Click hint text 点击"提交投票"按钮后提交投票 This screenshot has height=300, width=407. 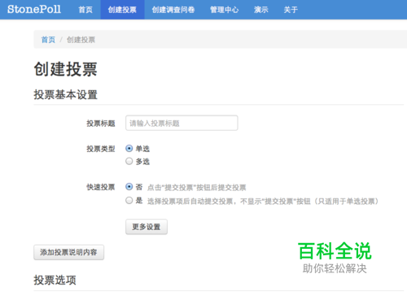[197, 188]
